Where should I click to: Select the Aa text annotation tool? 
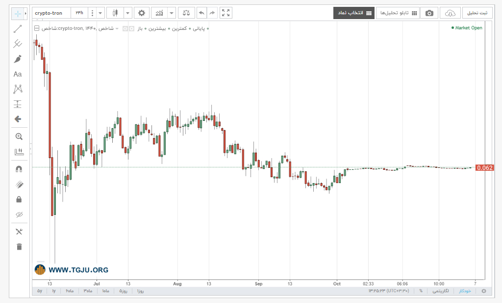pyautogui.click(x=18, y=74)
